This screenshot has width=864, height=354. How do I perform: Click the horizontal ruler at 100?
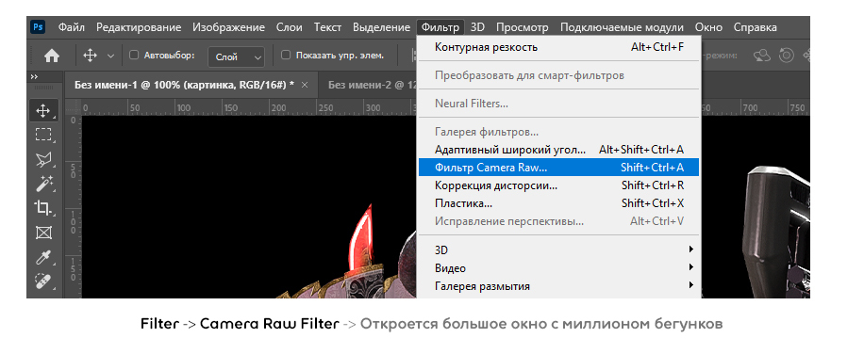[x=185, y=107]
